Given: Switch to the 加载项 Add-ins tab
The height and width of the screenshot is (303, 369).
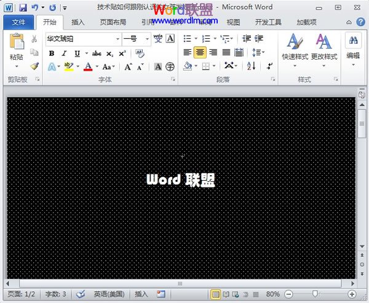Looking at the screenshot, I should pos(306,22).
